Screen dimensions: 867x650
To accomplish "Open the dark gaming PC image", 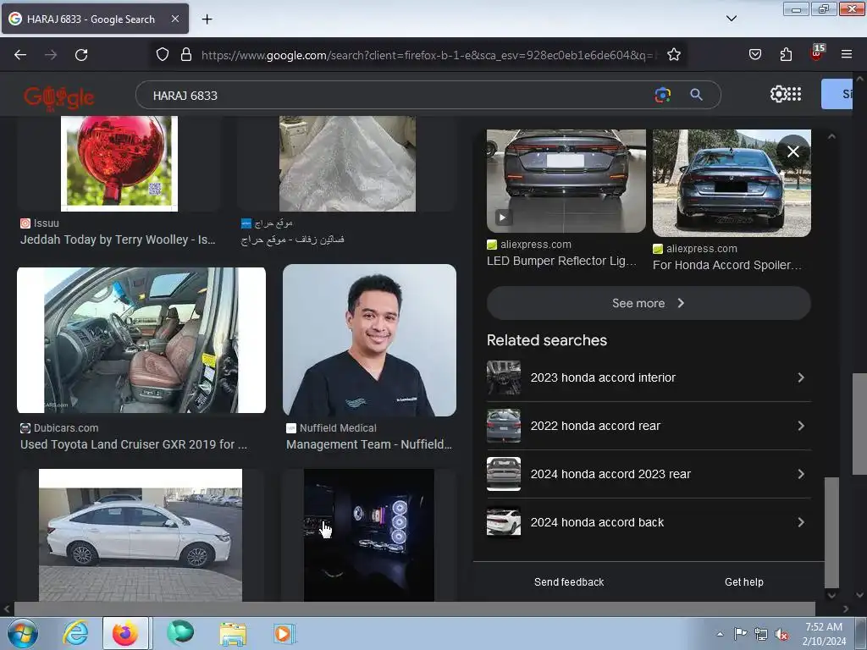I will (x=369, y=535).
